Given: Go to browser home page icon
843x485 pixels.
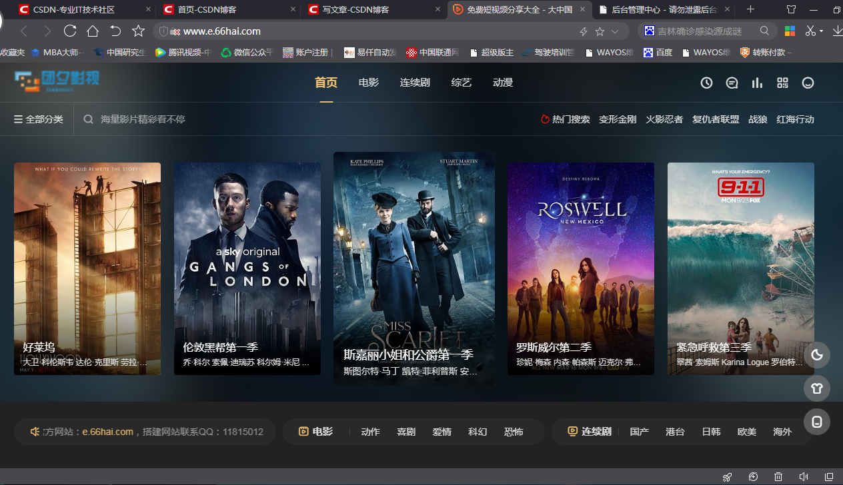Looking at the screenshot, I should pos(93,31).
